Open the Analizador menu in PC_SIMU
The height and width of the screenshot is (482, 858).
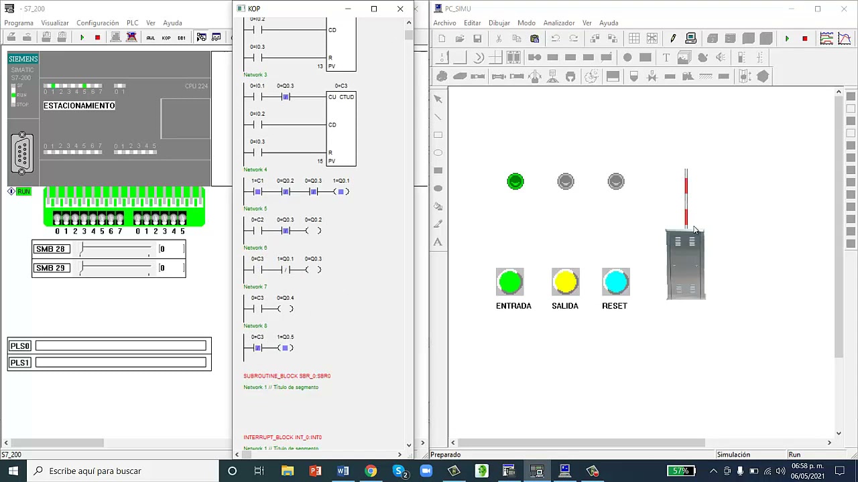[x=558, y=23]
